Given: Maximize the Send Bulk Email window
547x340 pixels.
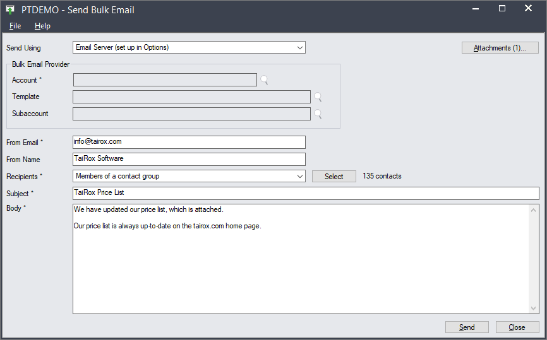Looking at the screenshot, I should tap(502, 9).
